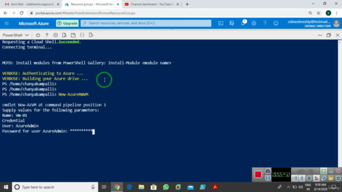This screenshot has width=342, height=192.
Task: Close the Cloud Shell pane
Action: click(337, 35)
